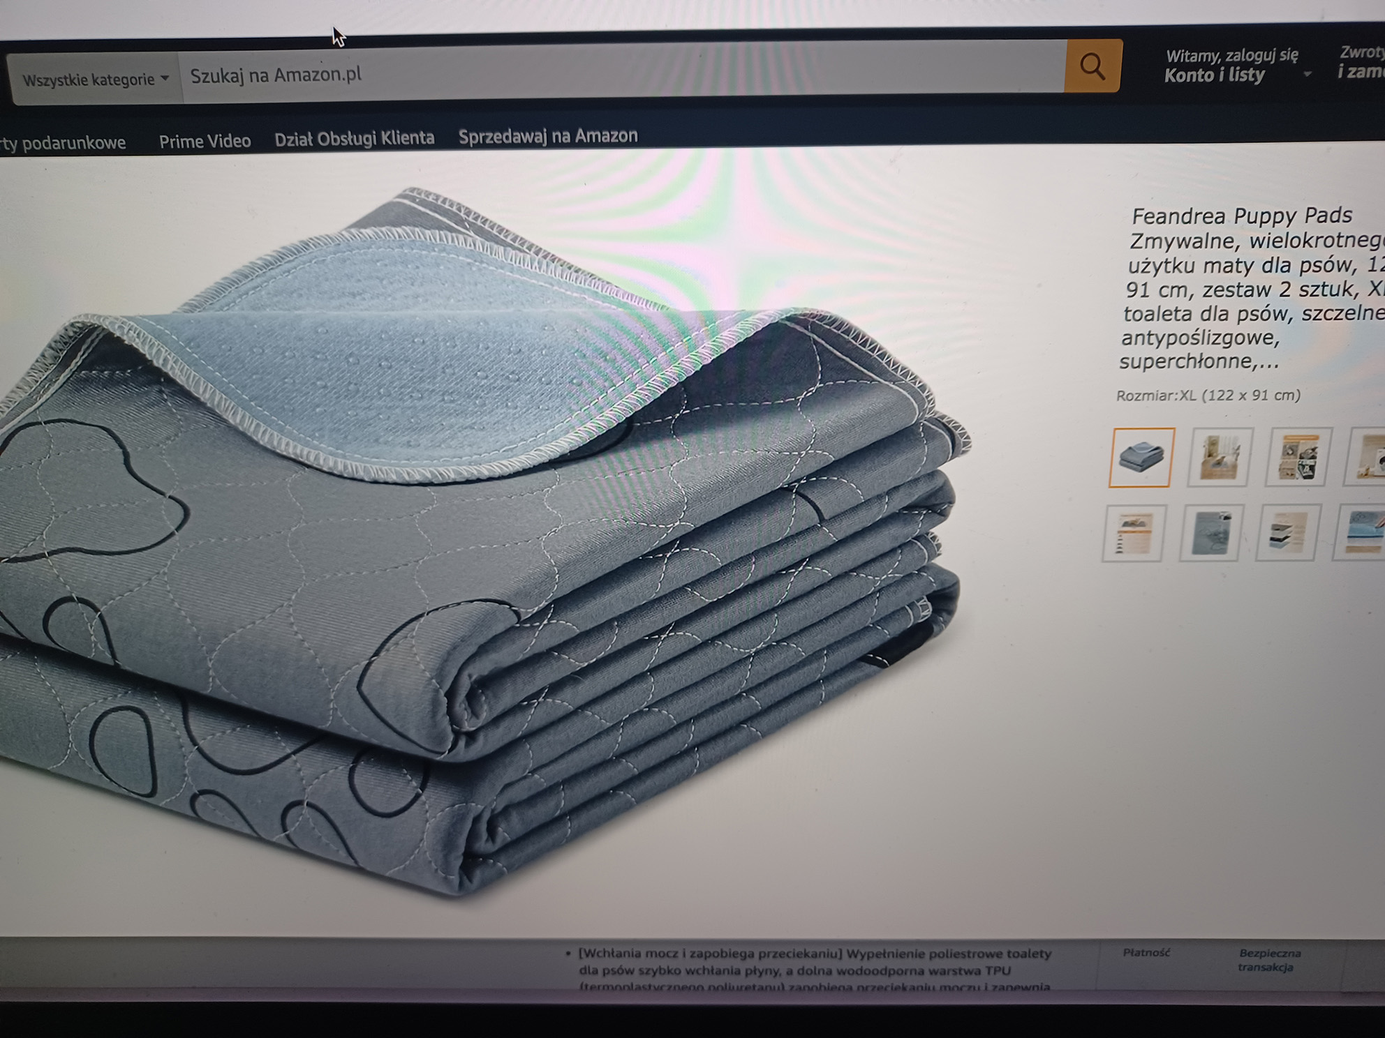The image size is (1385, 1038).
Task: Select the flat grey pad thumbnail
Action: tap(1210, 534)
